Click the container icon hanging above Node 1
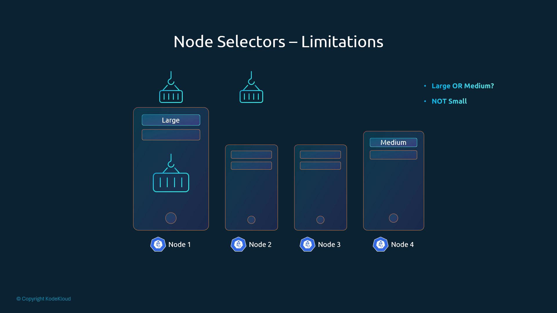This screenshot has height=313, width=557. point(171,87)
